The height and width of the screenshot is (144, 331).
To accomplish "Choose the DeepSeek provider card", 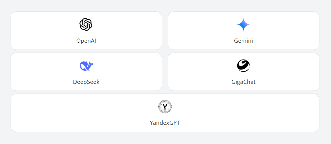I will [86, 72].
